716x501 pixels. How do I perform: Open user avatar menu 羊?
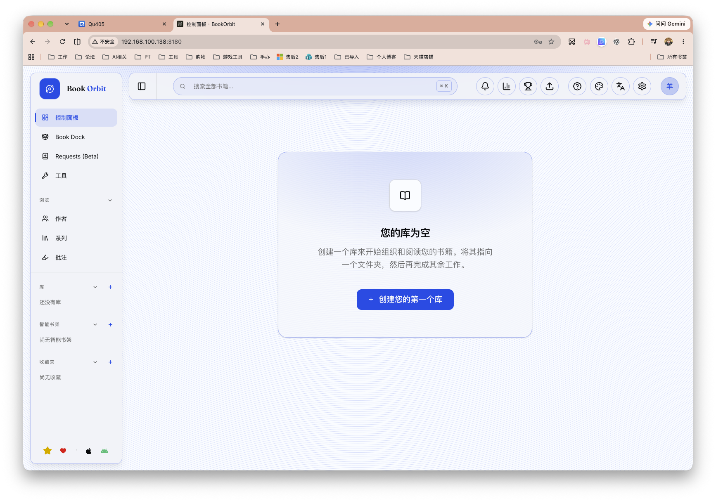pos(670,86)
